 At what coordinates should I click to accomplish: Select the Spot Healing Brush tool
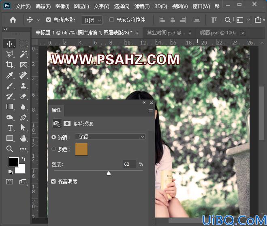(x=23, y=75)
